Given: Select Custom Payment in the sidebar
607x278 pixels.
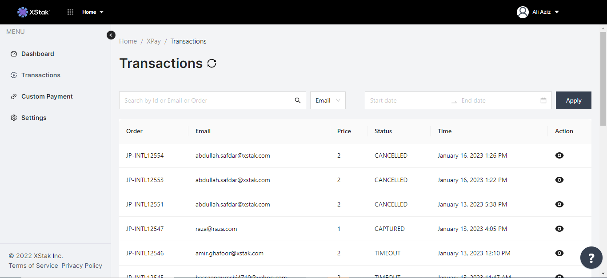Looking at the screenshot, I should tap(47, 96).
